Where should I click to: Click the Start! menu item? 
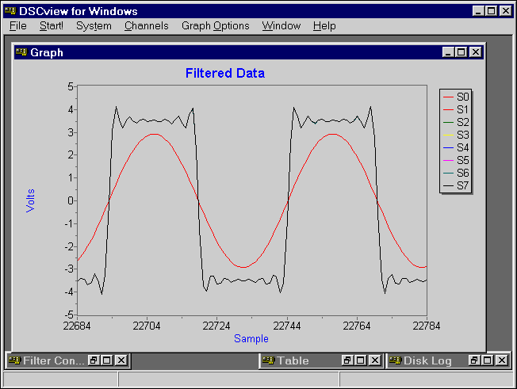point(51,25)
